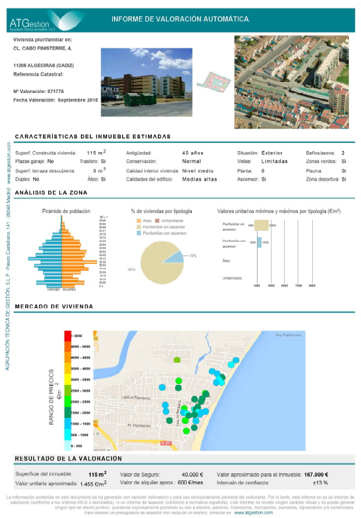Click the 'Limitadas' Vistas value

coord(274,161)
